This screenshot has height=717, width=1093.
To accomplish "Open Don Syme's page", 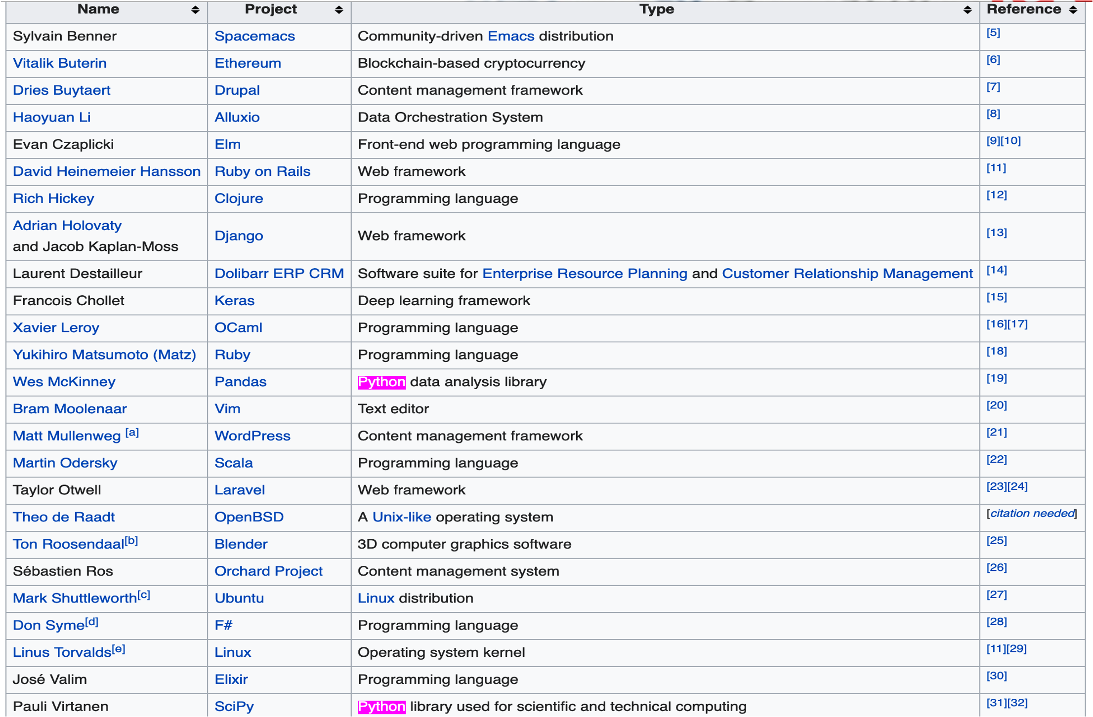I will pyautogui.click(x=48, y=626).
